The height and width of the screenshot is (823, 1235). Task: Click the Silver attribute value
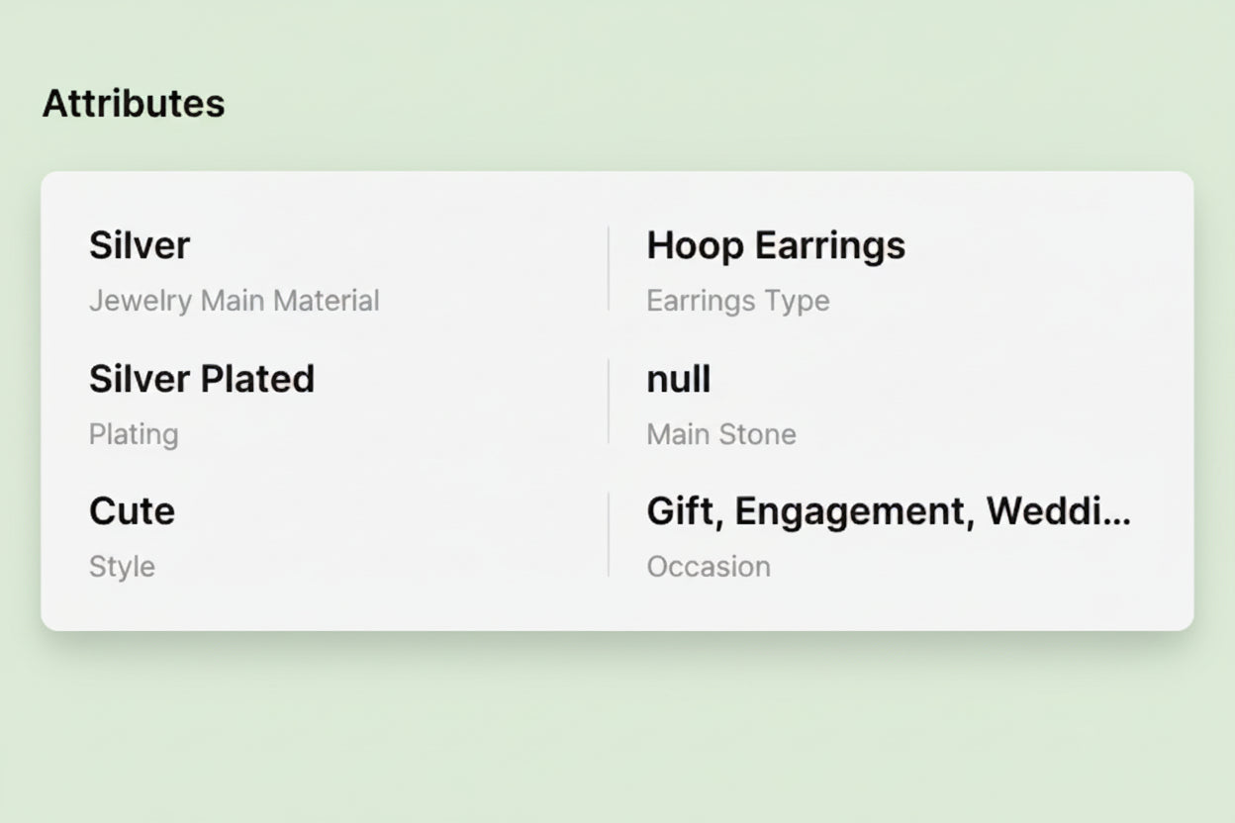pos(139,245)
